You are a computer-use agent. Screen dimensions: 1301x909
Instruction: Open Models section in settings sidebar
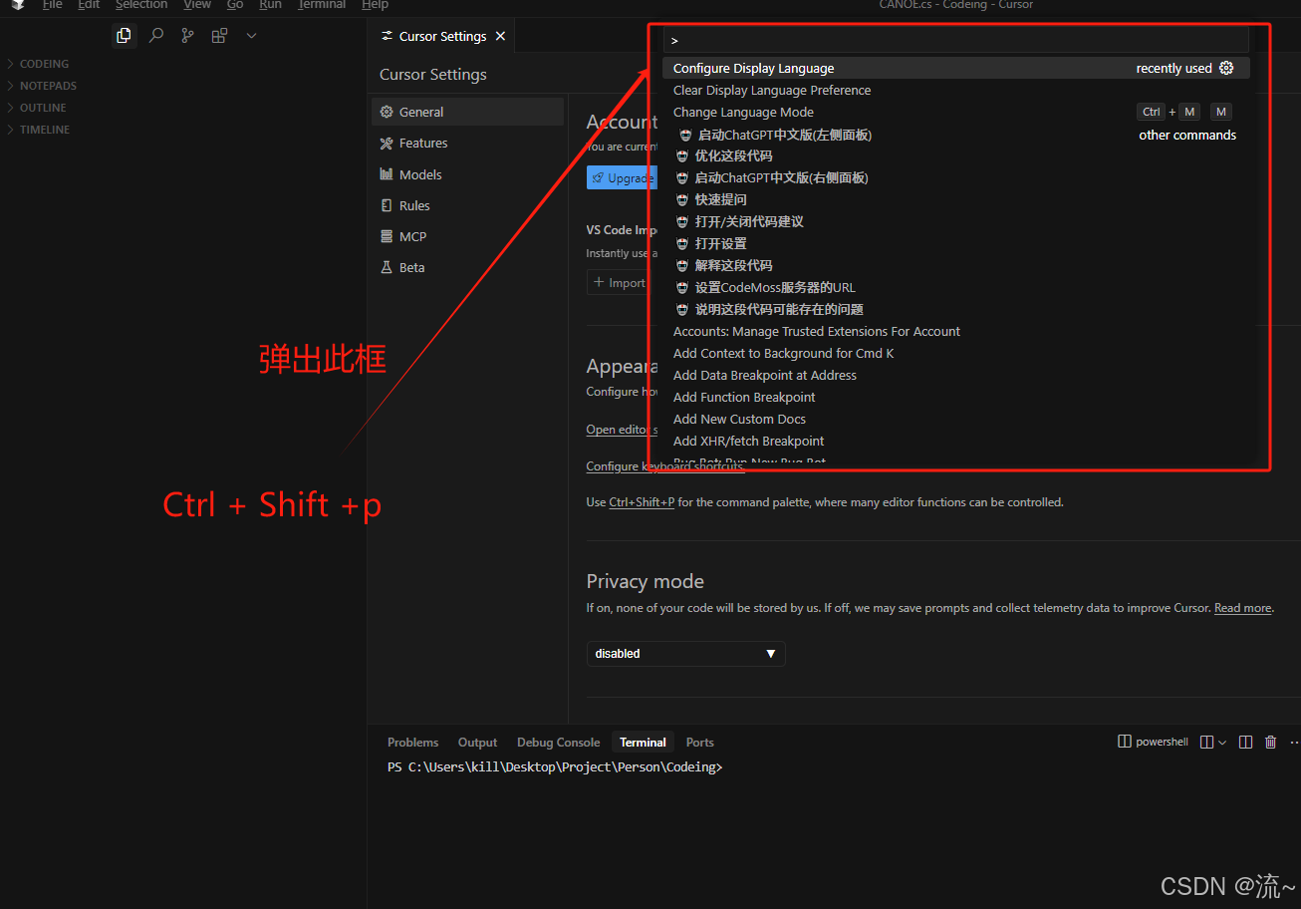pos(468,174)
